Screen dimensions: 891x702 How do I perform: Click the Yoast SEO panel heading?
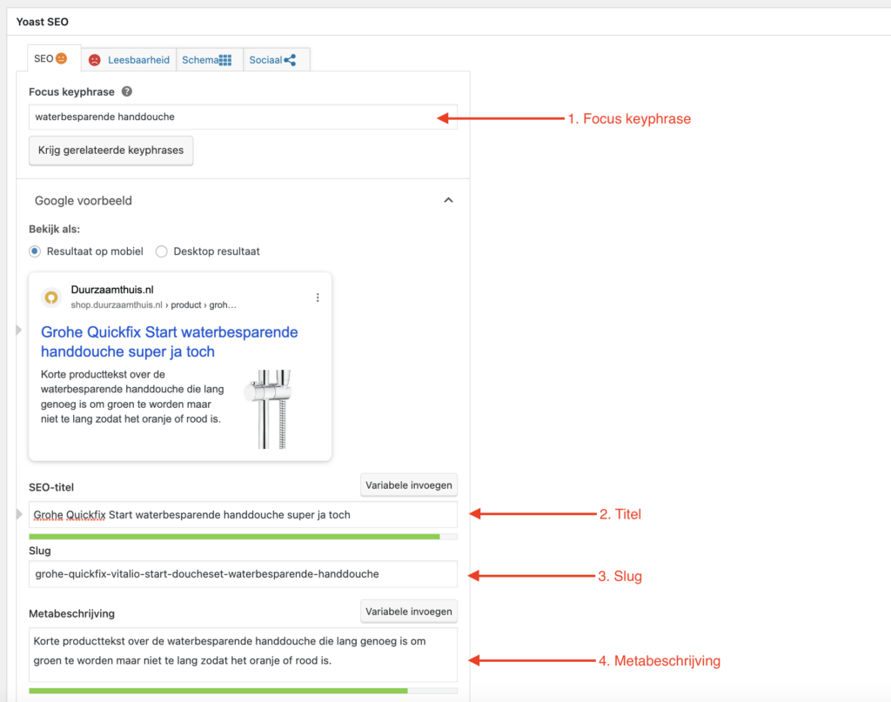(x=43, y=22)
